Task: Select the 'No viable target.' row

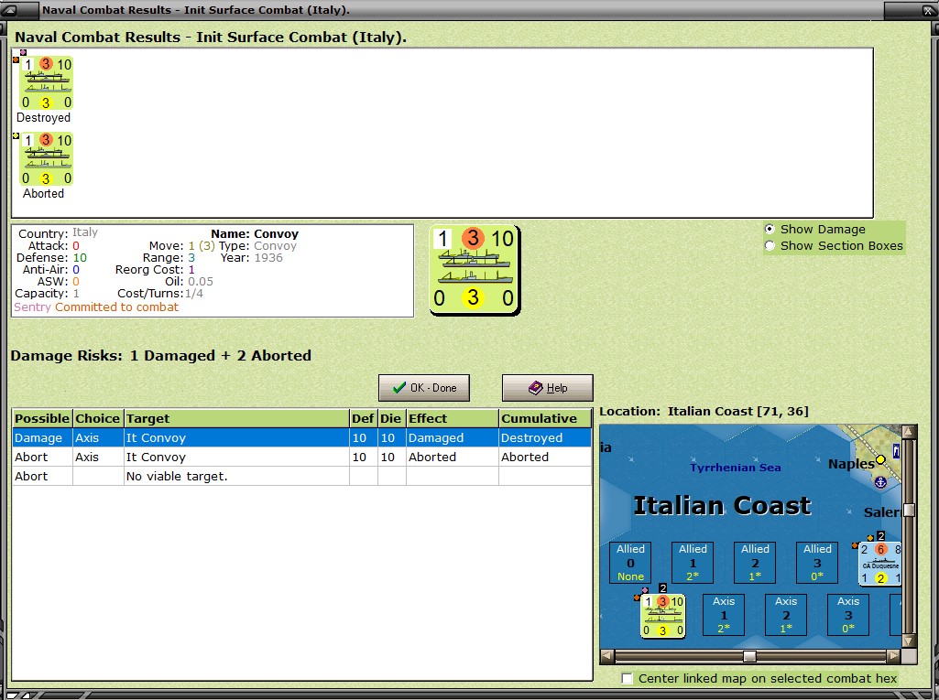Action: coord(301,476)
